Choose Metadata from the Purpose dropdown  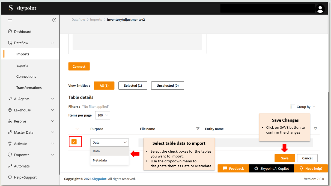(100, 160)
